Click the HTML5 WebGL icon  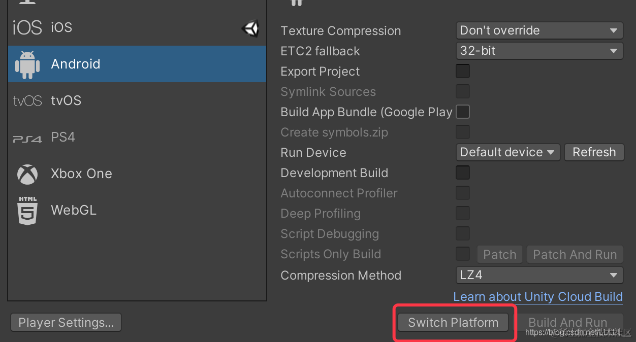[x=27, y=211]
